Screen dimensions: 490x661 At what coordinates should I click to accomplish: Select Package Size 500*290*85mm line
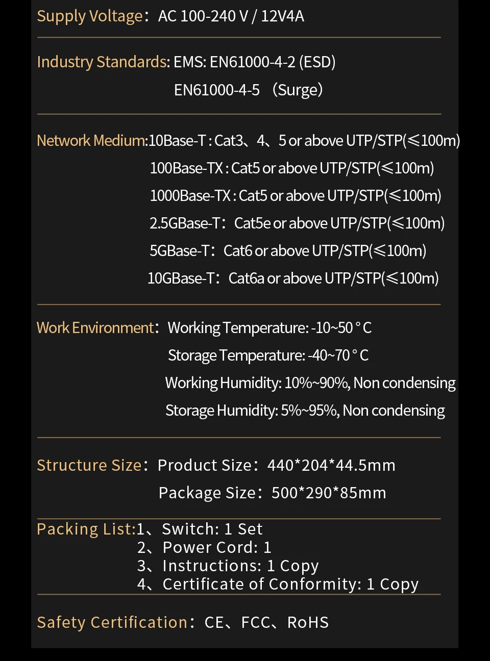[x=273, y=493]
